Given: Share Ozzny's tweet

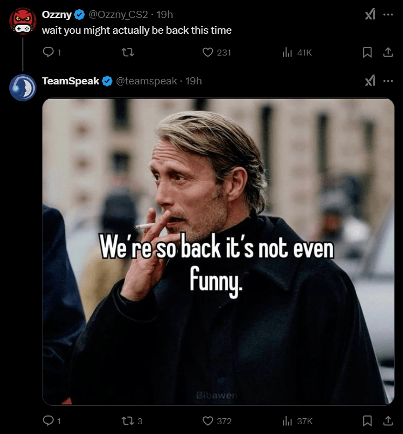Looking at the screenshot, I should 388,52.
